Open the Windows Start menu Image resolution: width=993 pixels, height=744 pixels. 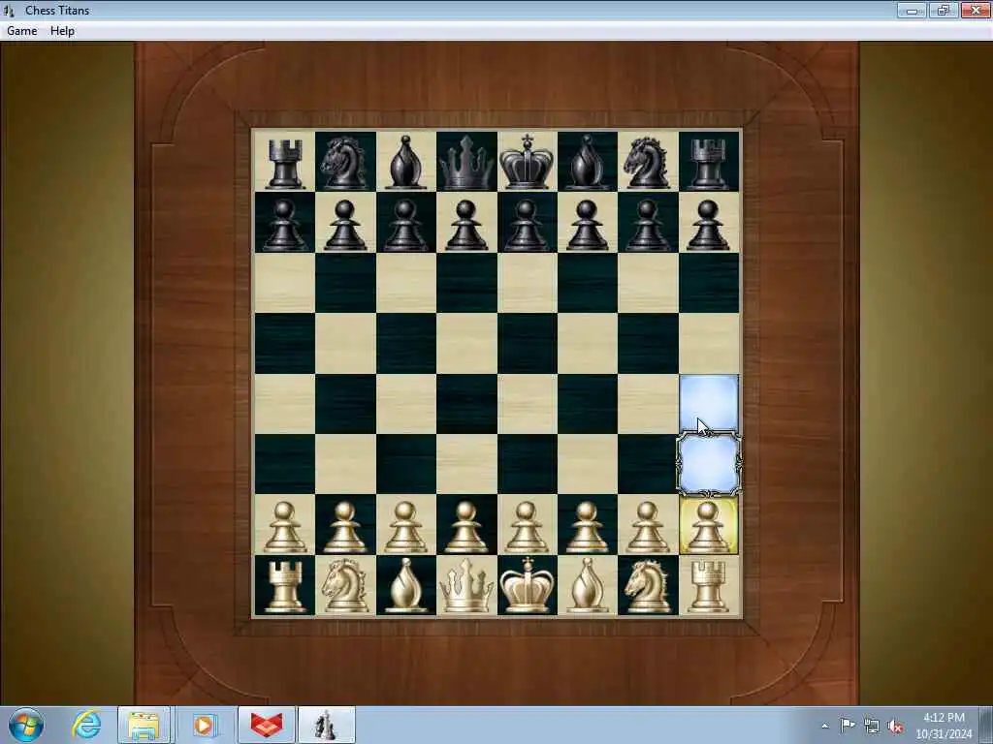click(26, 725)
